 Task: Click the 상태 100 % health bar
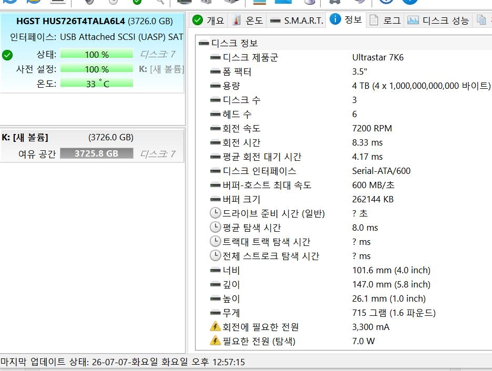coord(97,54)
